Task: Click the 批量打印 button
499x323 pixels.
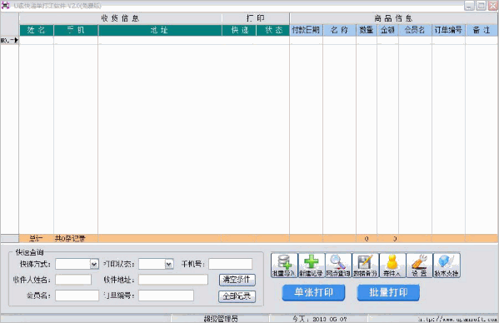Action: click(x=388, y=292)
